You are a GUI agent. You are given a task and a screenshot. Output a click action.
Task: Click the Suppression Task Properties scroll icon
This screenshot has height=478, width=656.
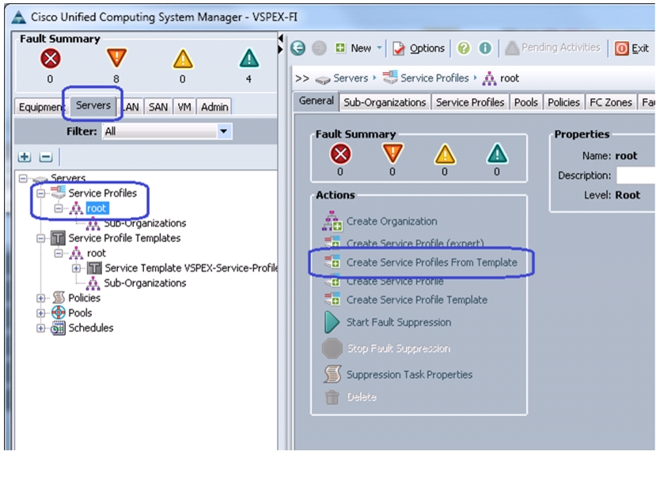click(x=332, y=374)
